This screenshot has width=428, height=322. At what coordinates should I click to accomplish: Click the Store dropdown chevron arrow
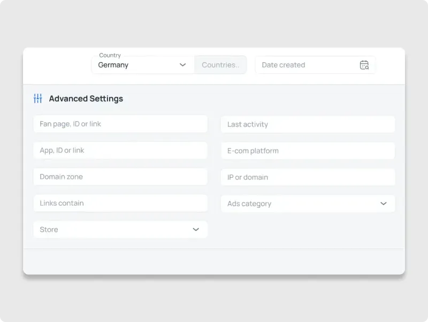point(196,229)
